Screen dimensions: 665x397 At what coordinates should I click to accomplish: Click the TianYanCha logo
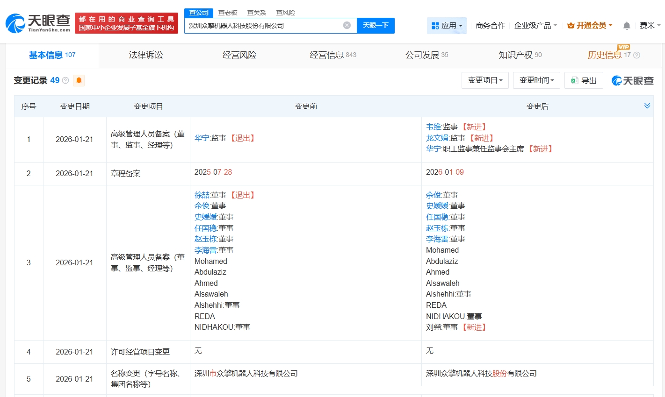[38, 23]
